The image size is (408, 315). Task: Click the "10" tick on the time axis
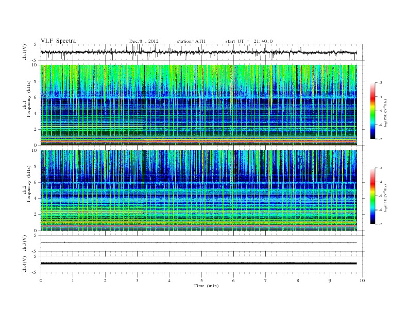362,281
